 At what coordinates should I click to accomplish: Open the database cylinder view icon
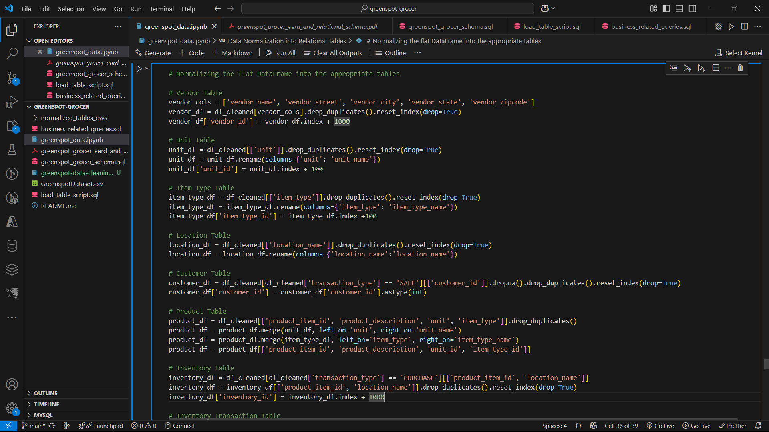tap(12, 246)
